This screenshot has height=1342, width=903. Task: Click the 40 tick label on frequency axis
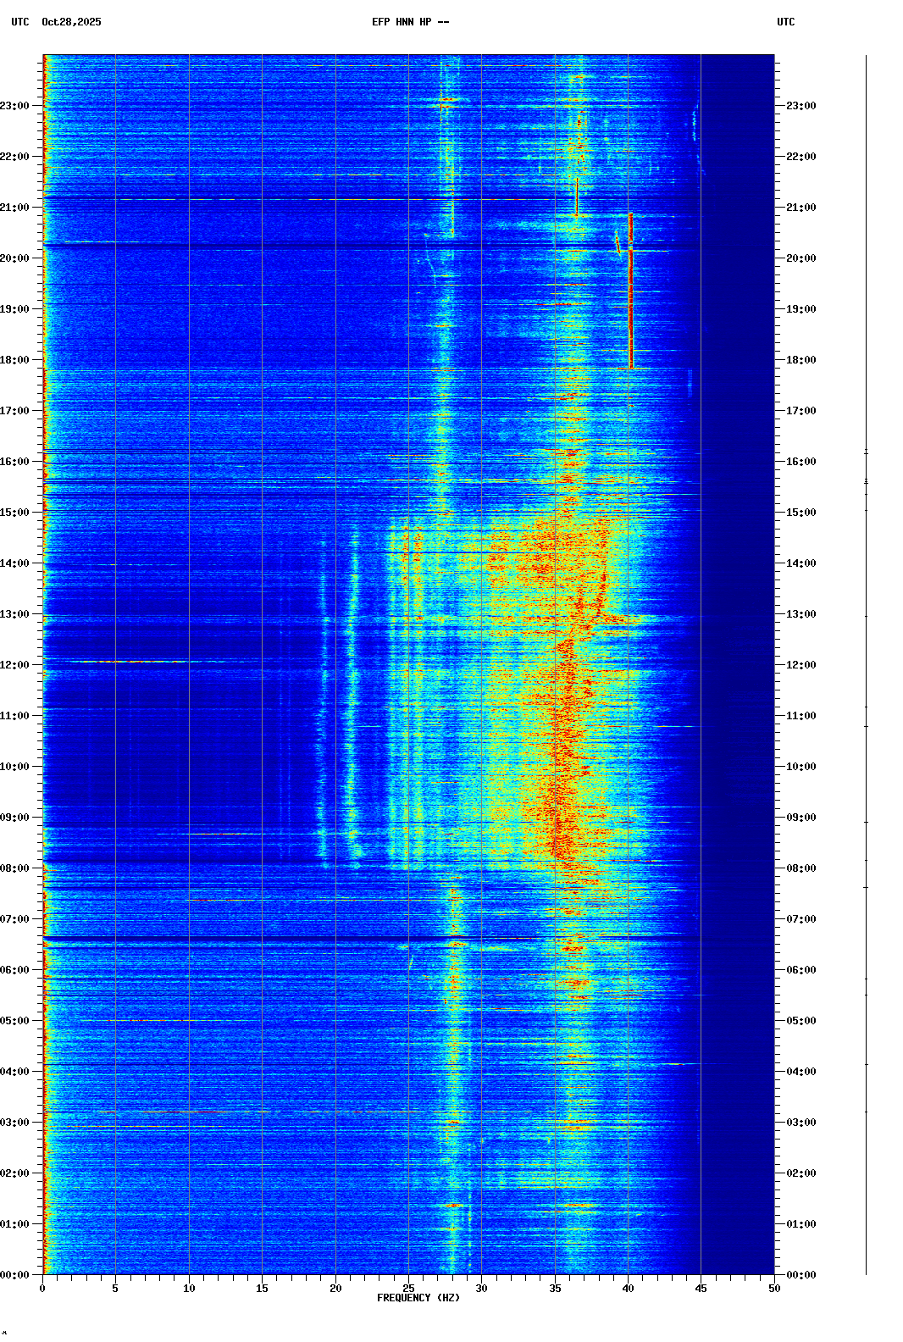[x=628, y=1289]
